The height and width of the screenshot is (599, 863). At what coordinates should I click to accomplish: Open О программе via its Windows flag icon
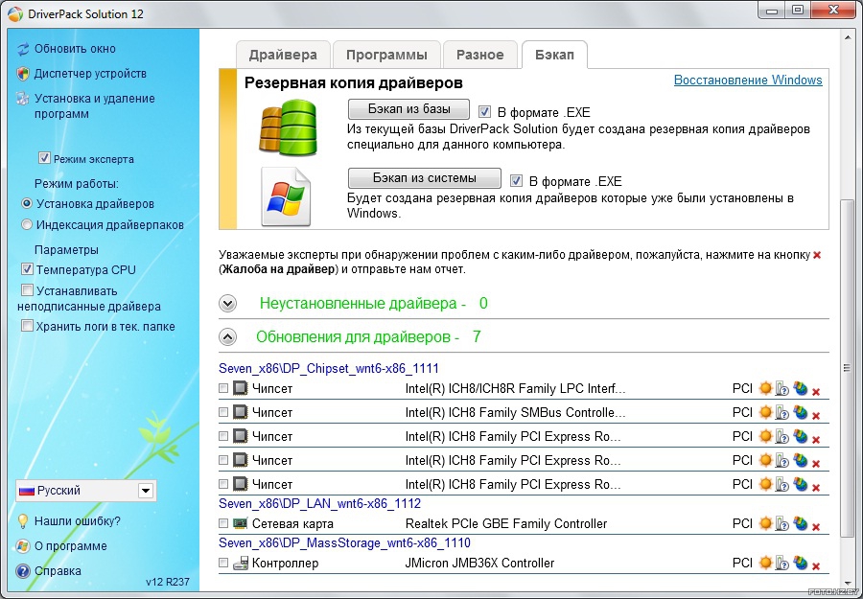click(x=23, y=546)
